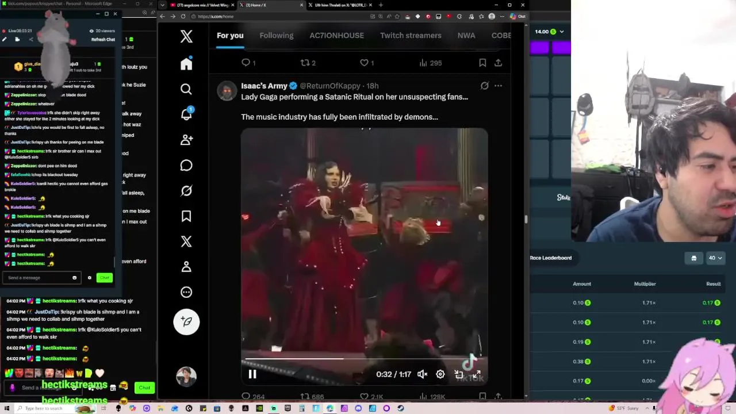Click the video progress bar
Image resolution: width=736 pixels, height=414 pixels.
(x=363, y=359)
